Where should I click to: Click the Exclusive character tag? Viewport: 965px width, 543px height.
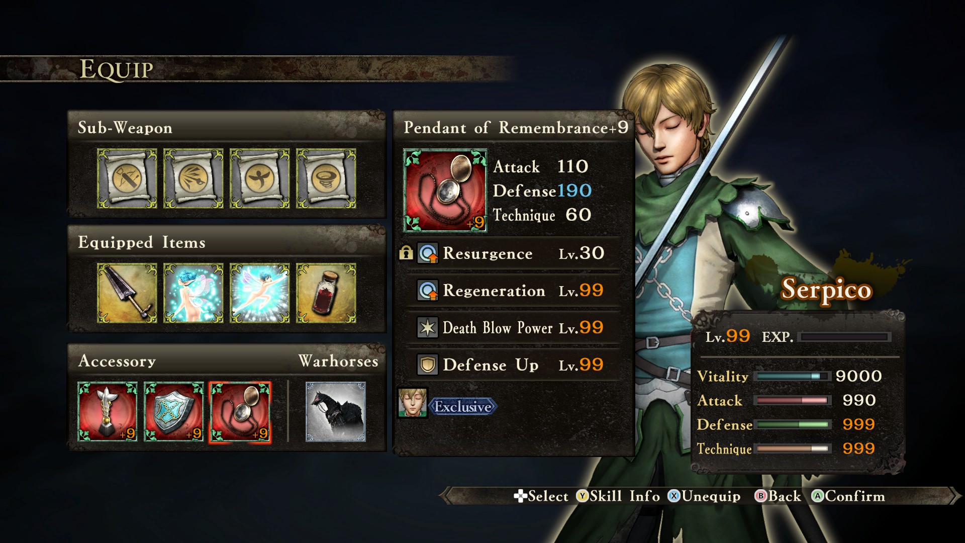pos(463,407)
